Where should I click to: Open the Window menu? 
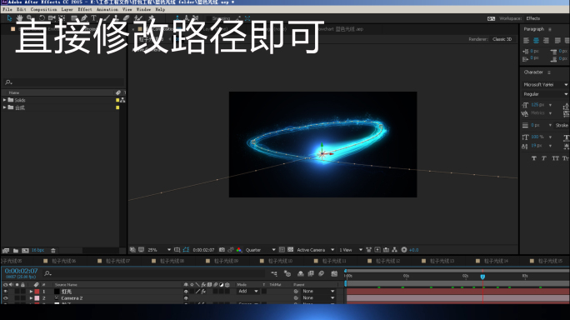click(x=143, y=9)
